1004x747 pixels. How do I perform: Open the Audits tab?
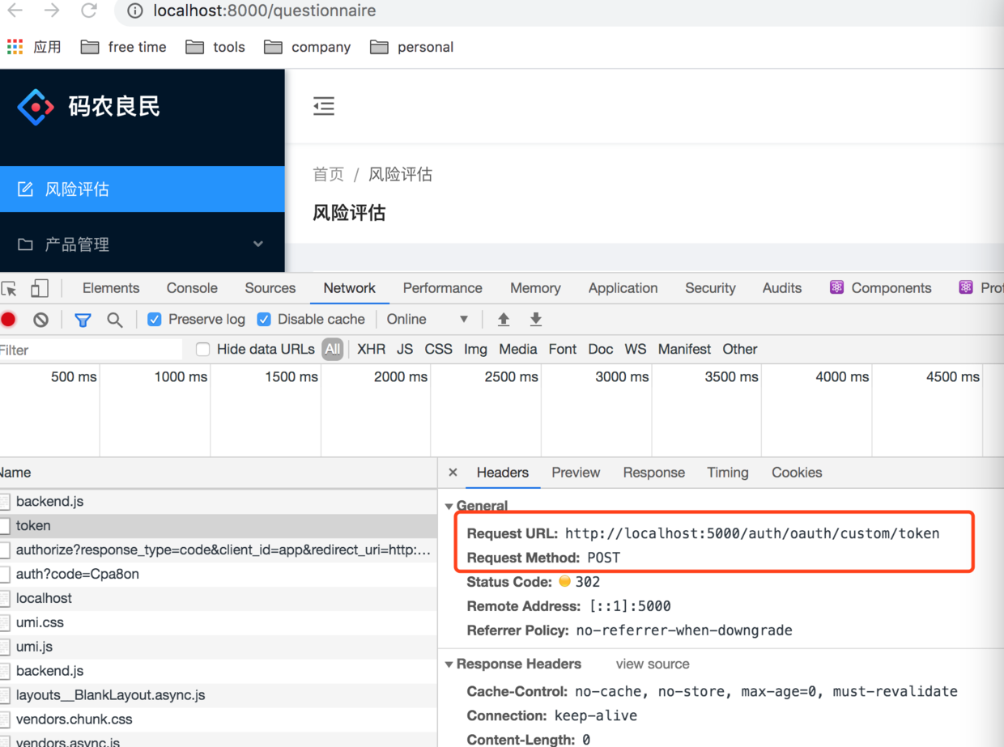tap(782, 288)
